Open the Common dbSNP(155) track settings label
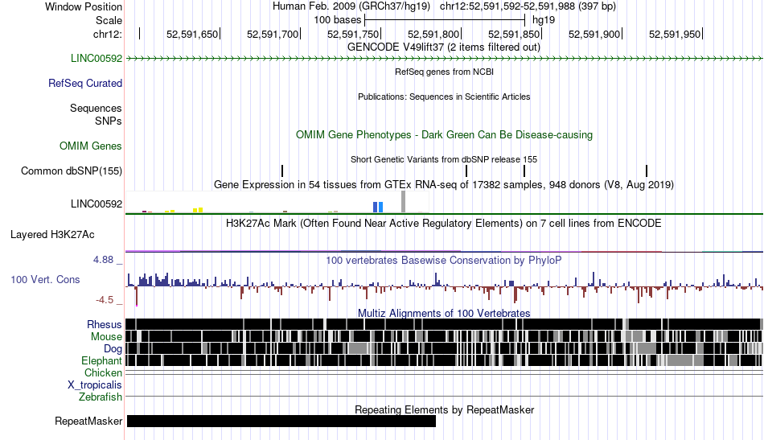The image size is (764, 440). click(x=71, y=171)
